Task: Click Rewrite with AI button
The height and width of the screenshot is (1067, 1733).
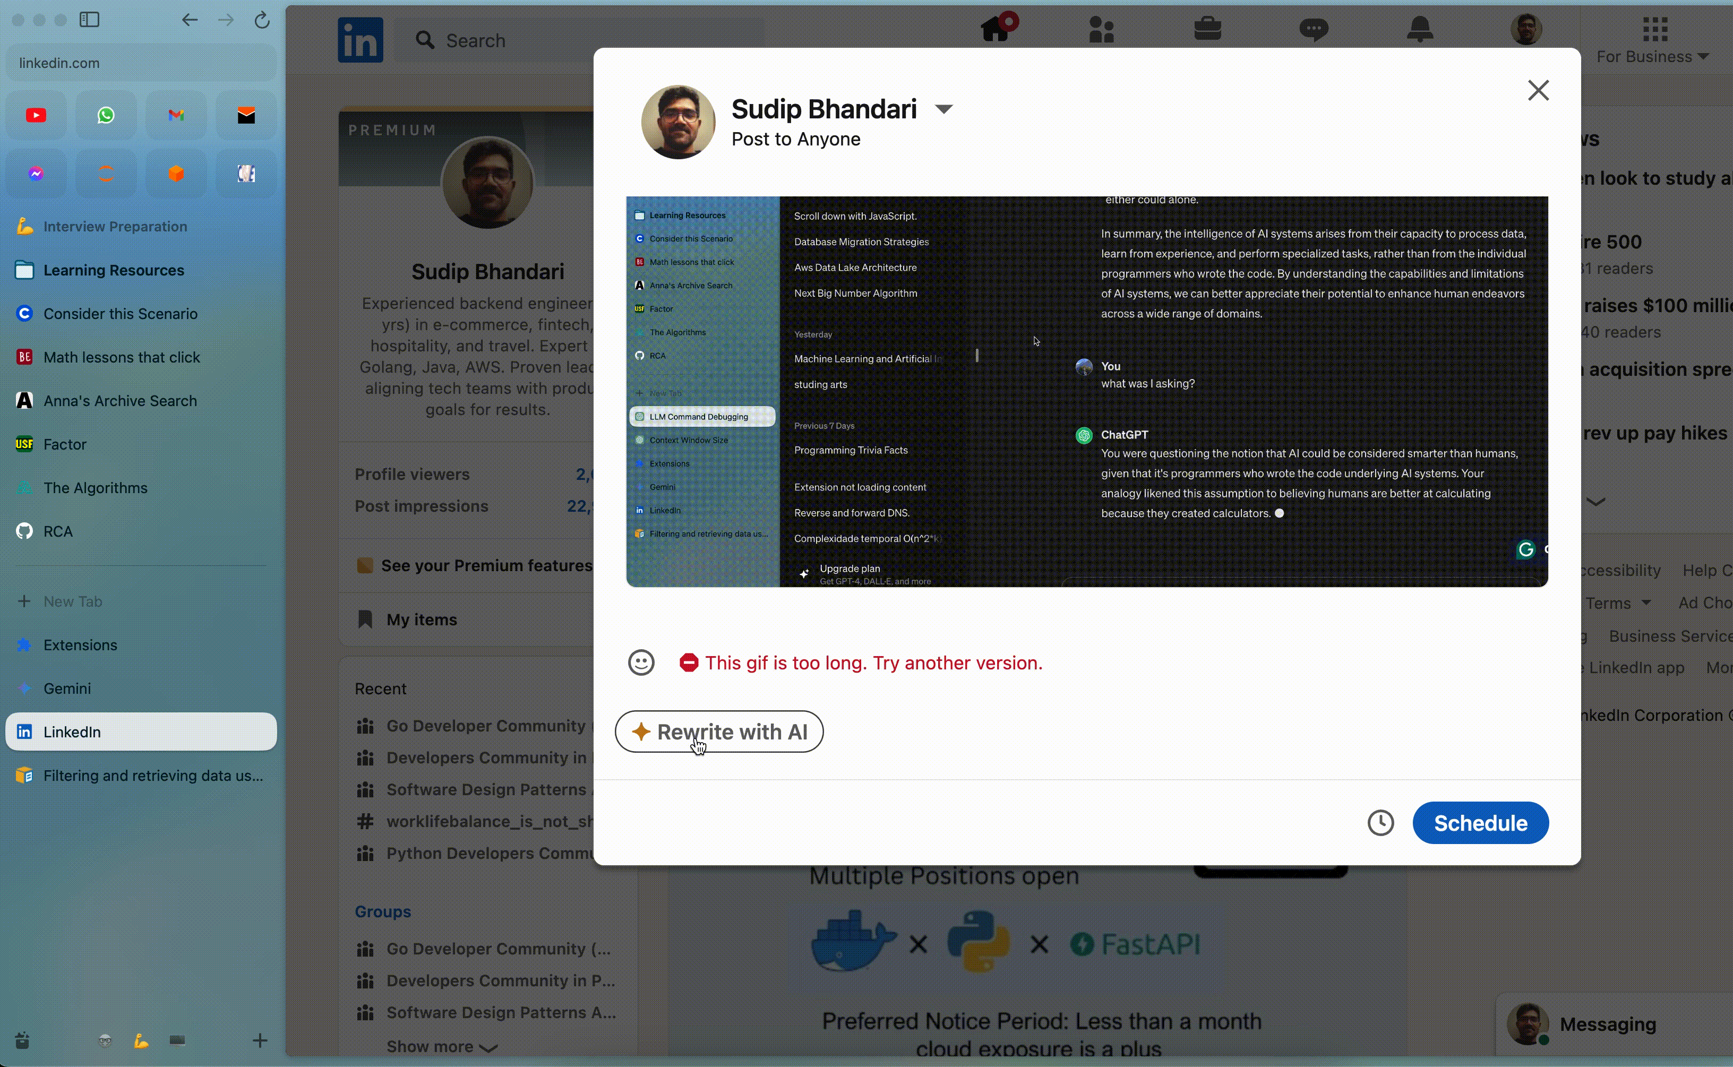Action: pos(719,732)
